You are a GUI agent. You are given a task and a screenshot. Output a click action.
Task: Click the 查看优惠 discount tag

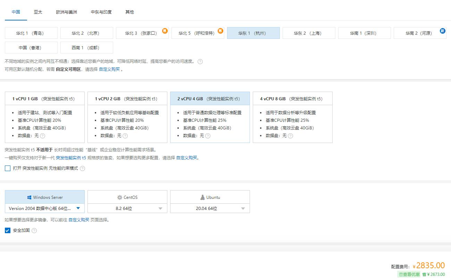409,274
